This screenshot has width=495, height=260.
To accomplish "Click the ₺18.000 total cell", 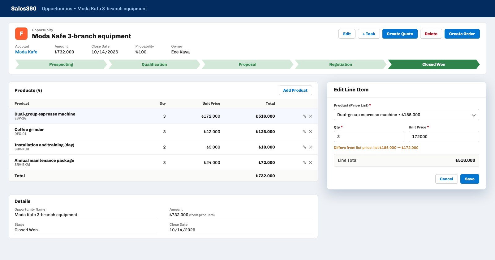I will [x=267, y=147].
